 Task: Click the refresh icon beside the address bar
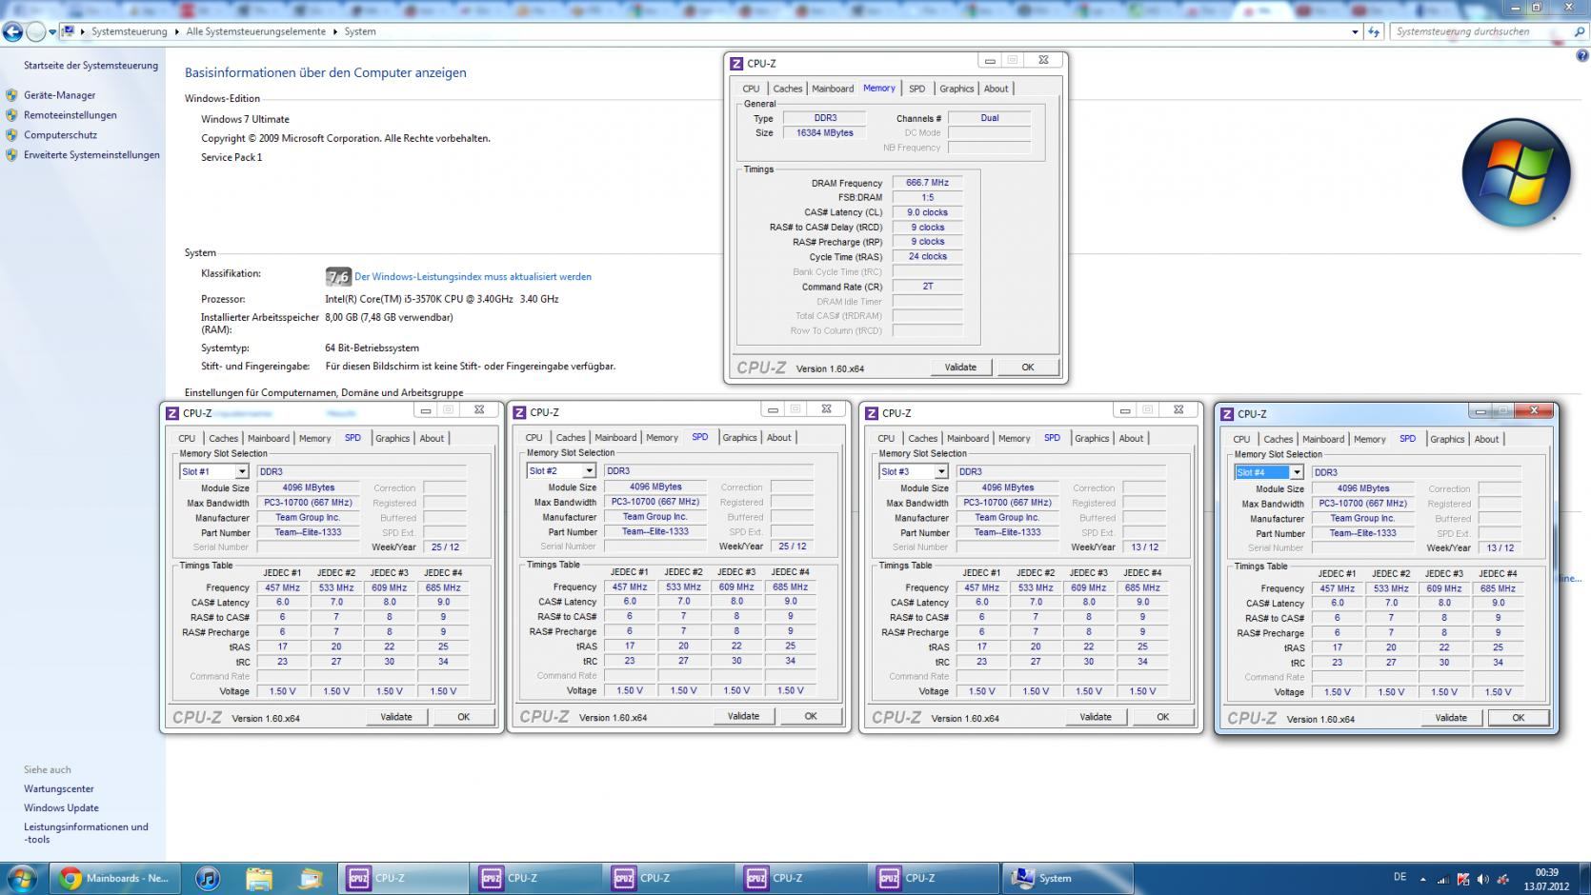(x=1374, y=31)
